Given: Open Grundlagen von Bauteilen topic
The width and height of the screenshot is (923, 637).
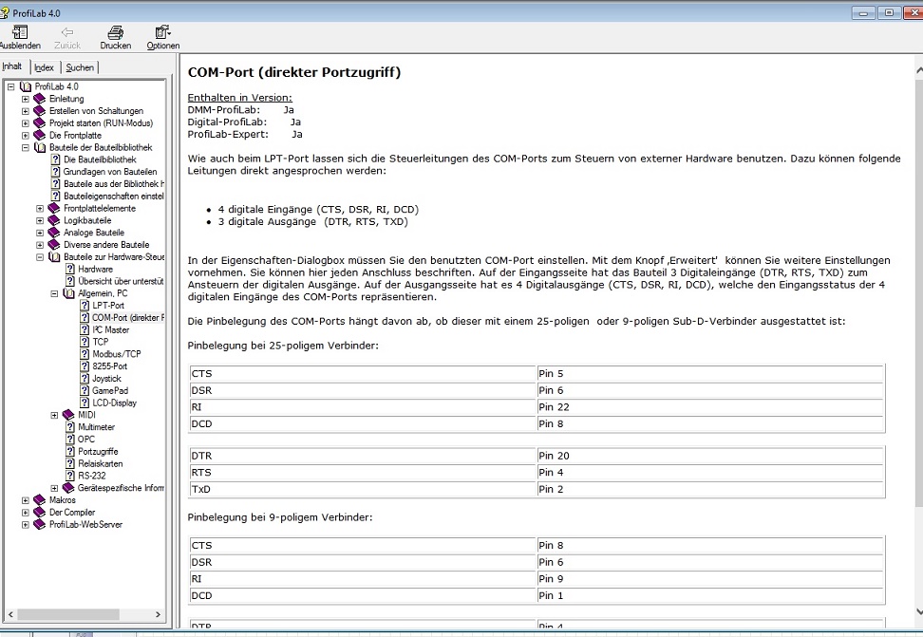Looking at the screenshot, I should (x=110, y=172).
